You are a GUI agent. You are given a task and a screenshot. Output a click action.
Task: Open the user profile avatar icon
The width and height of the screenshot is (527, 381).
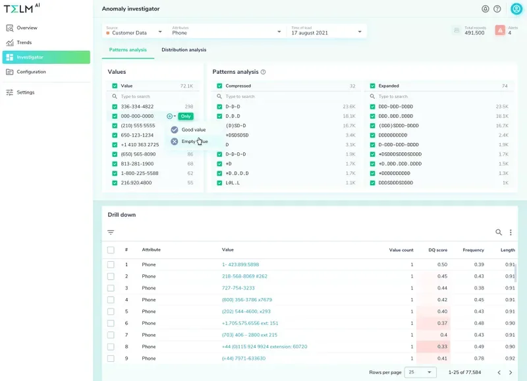tap(516, 9)
